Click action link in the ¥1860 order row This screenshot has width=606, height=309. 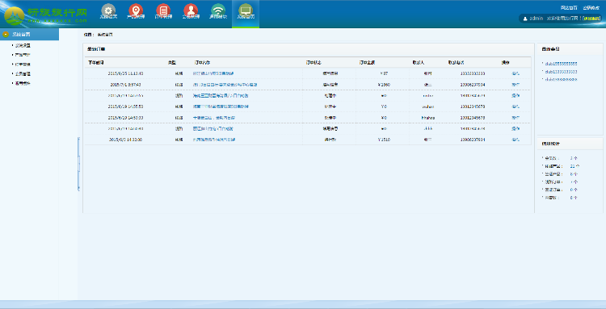(516, 85)
